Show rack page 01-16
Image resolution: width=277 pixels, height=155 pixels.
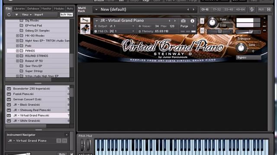205,9
